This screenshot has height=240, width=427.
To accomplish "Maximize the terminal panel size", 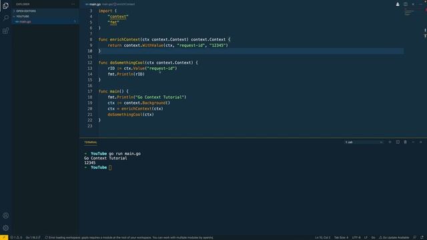I will coord(413,142).
